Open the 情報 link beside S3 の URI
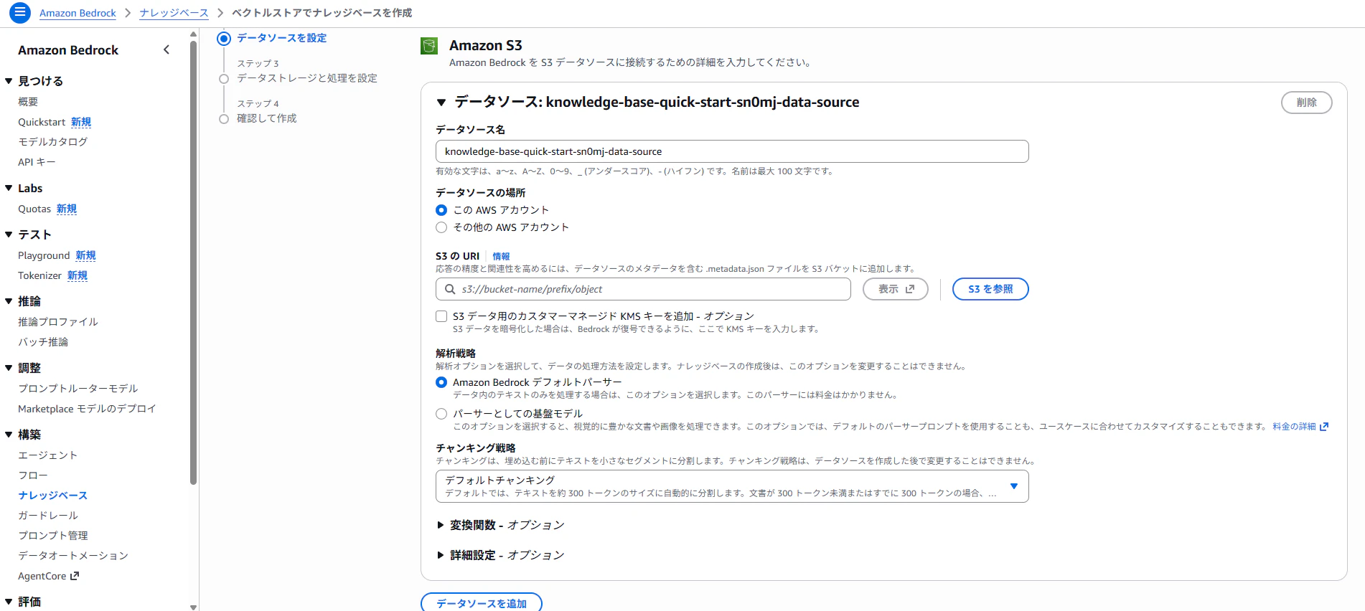Image resolution: width=1365 pixels, height=611 pixels. point(501,256)
